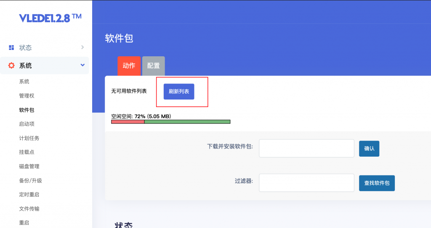This screenshot has height=228, width=431.
Task: Collapse the 系统 menu chevron
Action: 82,65
